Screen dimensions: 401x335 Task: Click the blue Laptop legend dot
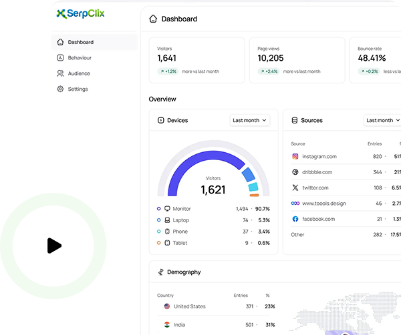coord(159,220)
